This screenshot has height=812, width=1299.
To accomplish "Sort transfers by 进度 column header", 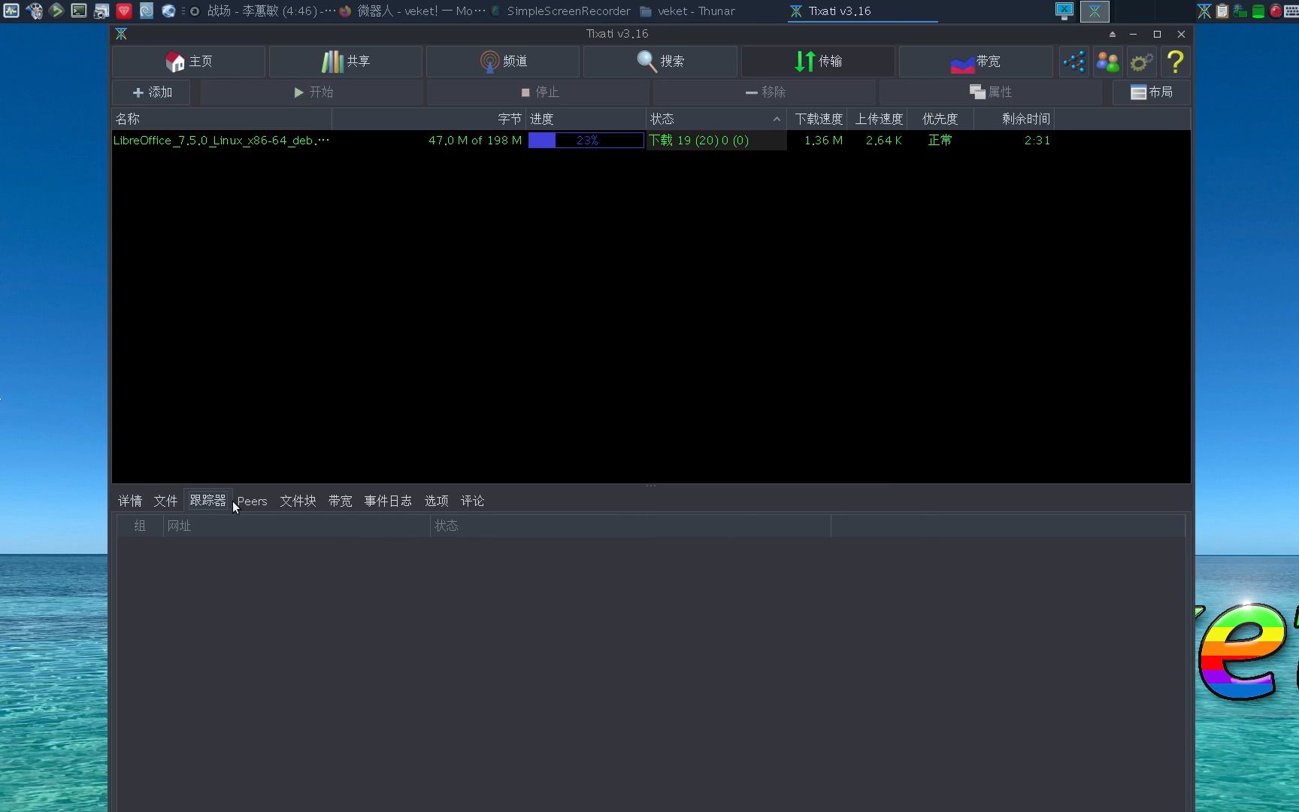I will (586, 119).
